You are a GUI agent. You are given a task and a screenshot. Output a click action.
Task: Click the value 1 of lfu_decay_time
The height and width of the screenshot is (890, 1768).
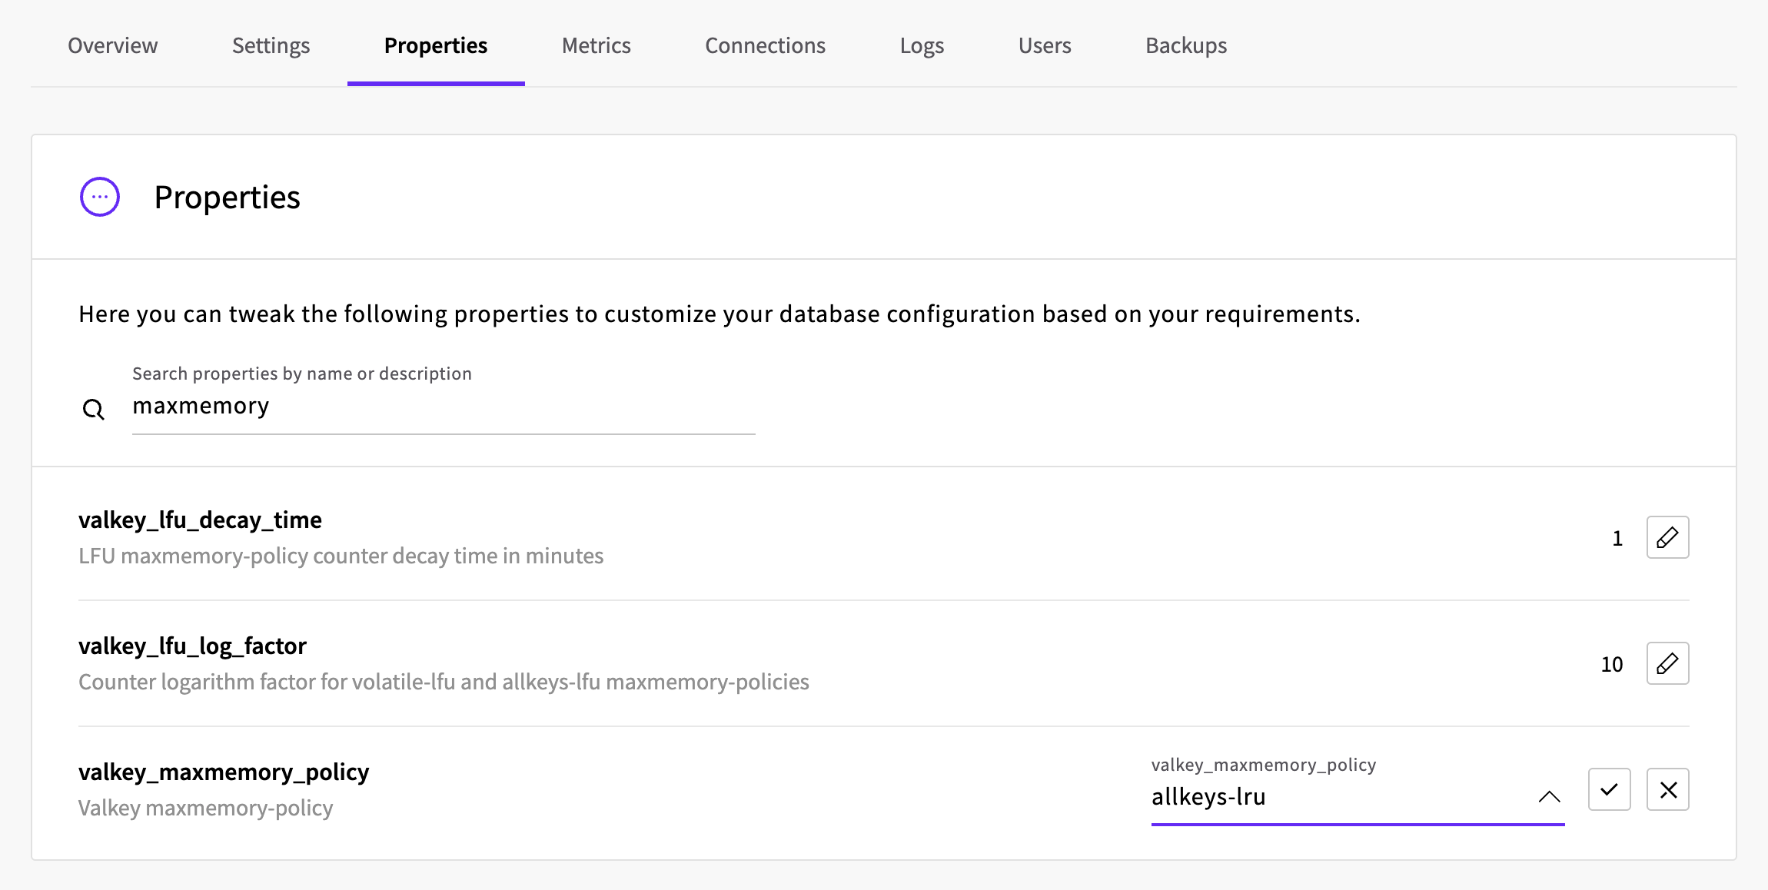click(x=1617, y=538)
